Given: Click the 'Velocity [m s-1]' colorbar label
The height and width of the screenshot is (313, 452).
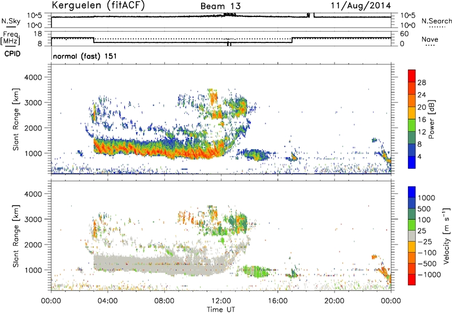Looking at the screenshot, I should 446,236.
